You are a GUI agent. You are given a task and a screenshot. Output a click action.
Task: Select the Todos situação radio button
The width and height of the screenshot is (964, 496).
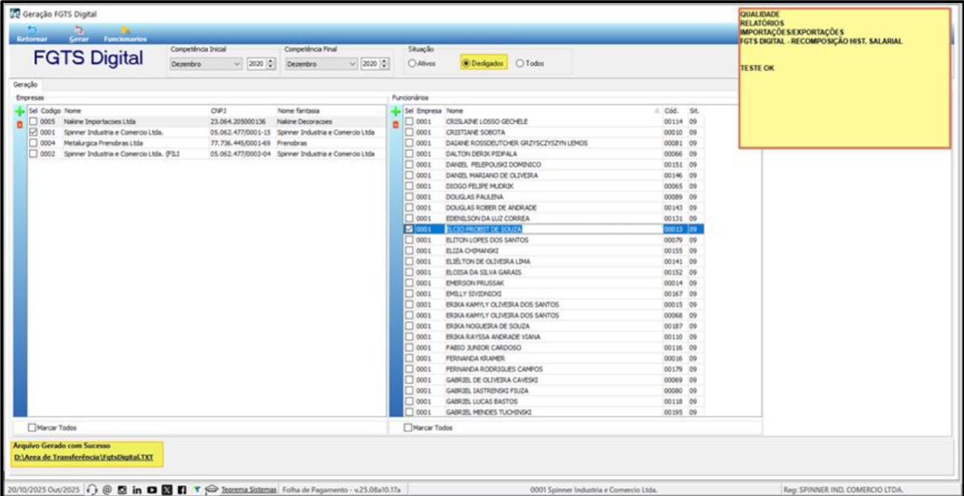519,64
